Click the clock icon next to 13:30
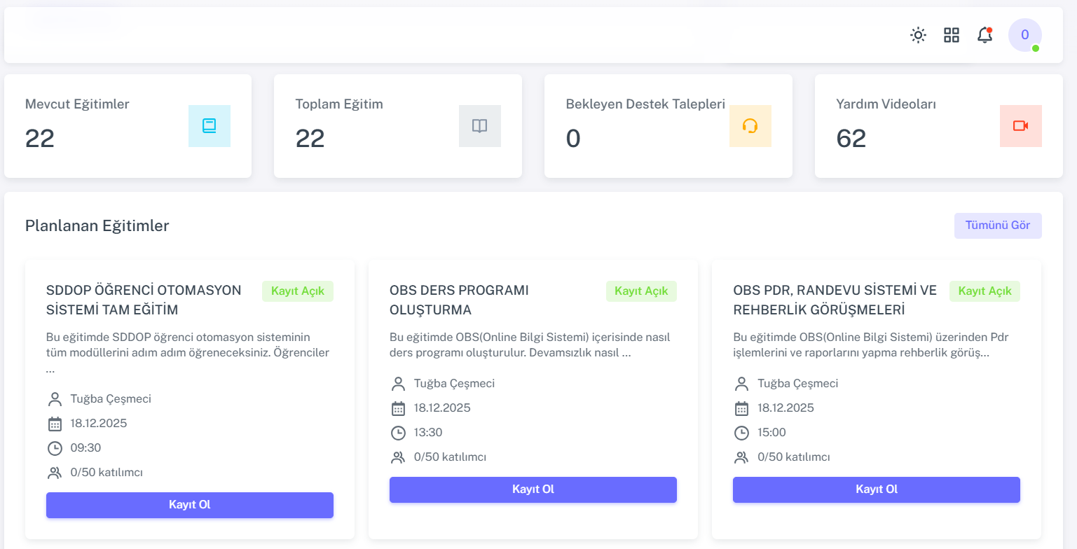This screenshot has width=1077, height=549. click(x=399, y=432)
